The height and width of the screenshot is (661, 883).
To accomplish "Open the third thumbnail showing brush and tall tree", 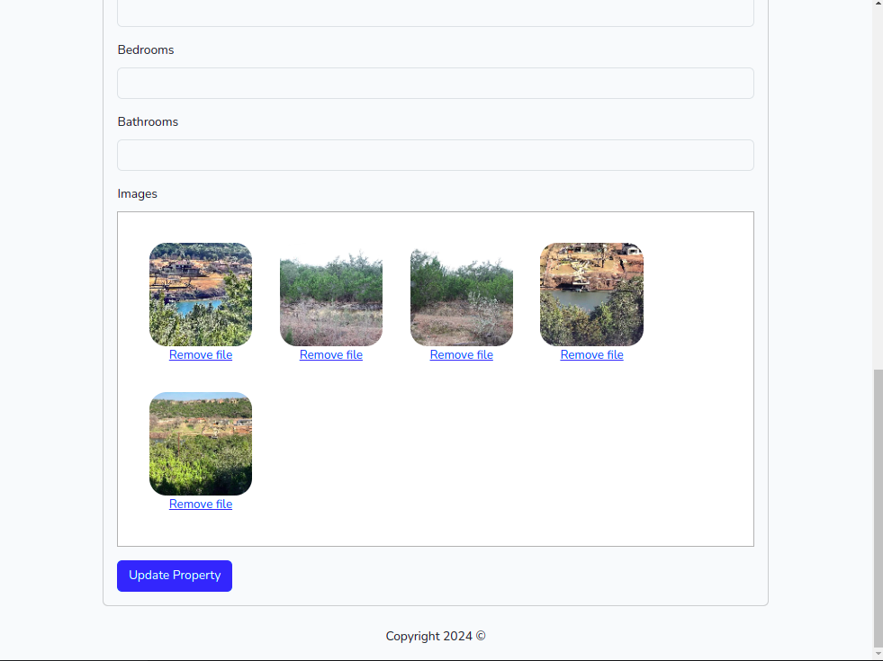I will [461, 294].
